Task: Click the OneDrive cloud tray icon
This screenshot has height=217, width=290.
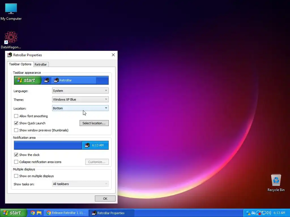Action: (253, 213)
